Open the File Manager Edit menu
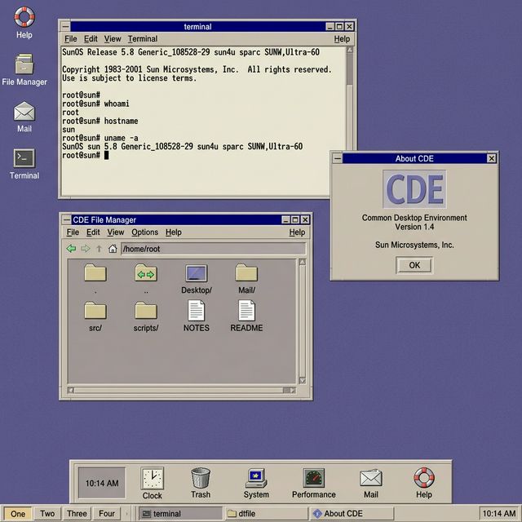Viewport: 522px width, 522px height. pyautogui.click(x=93, y=232)
